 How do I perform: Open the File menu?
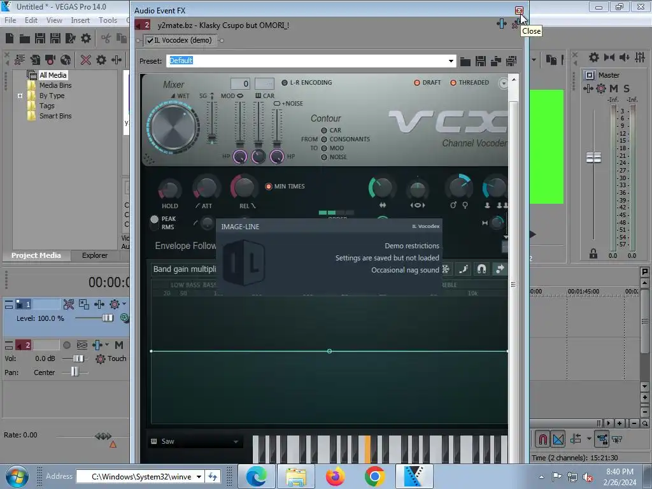click(x=10, y=20)
